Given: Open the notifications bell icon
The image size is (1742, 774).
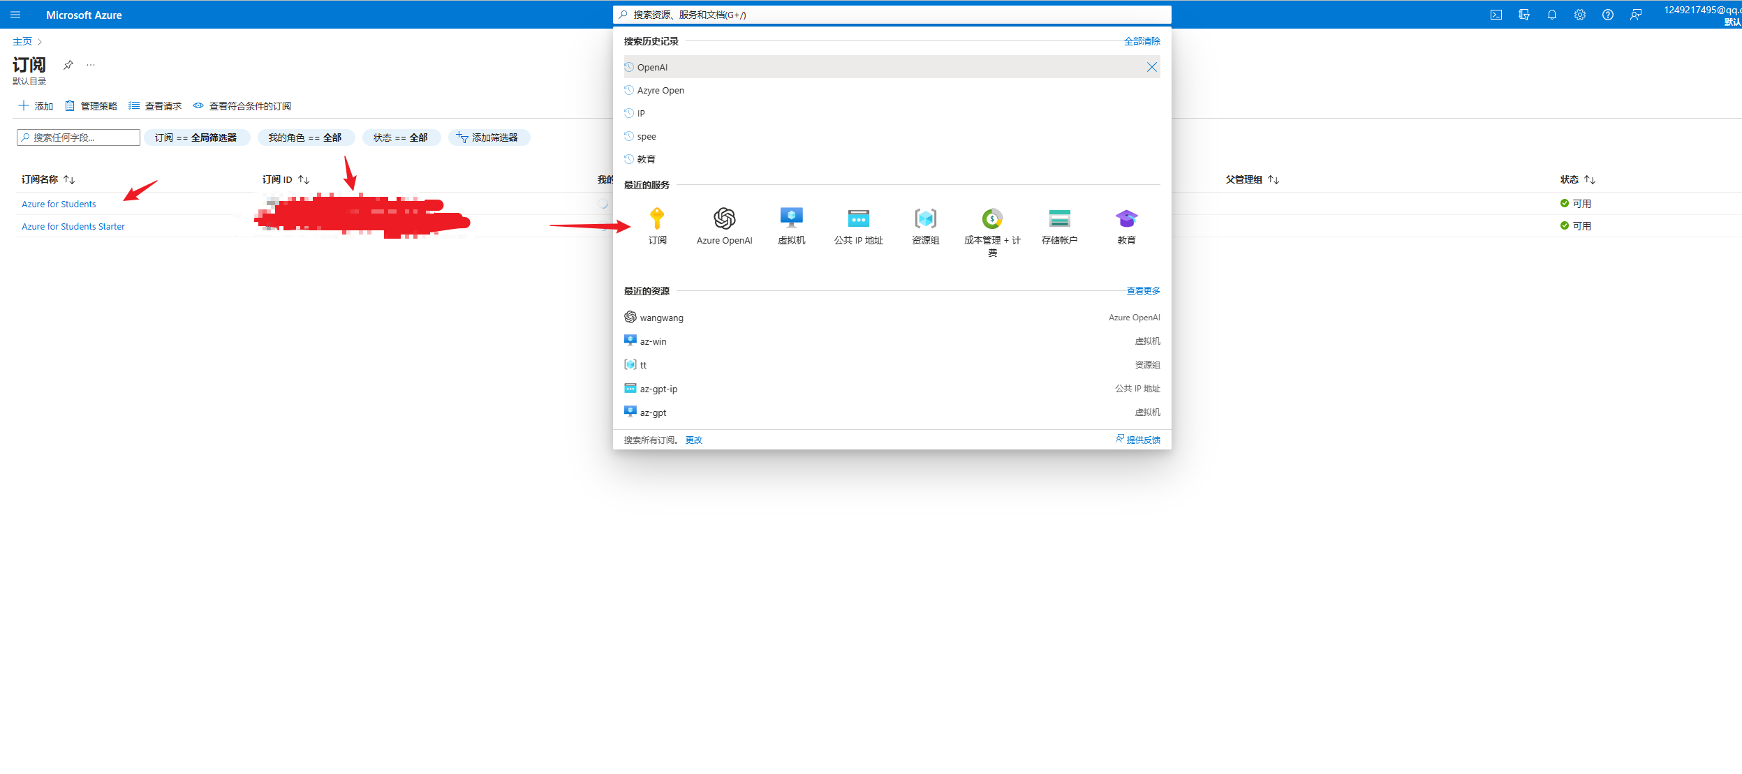Looking at the screenshot, I should [1552, 15].
